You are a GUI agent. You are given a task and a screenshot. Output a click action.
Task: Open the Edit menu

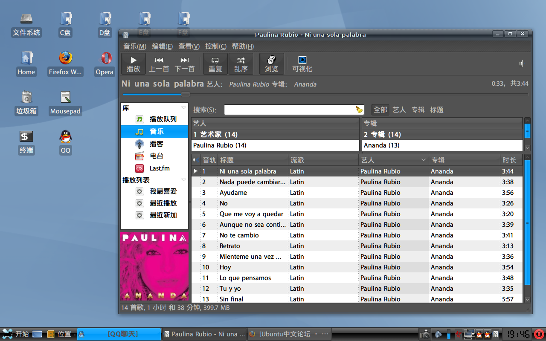point(163,46)
